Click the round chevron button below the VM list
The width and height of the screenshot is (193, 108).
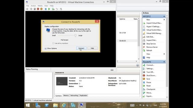click(138, 65)
